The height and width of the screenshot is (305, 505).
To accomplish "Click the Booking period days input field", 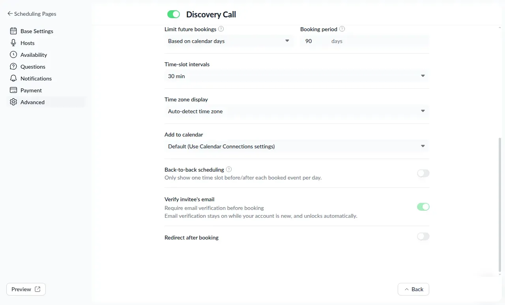I will tap(364, 41).
